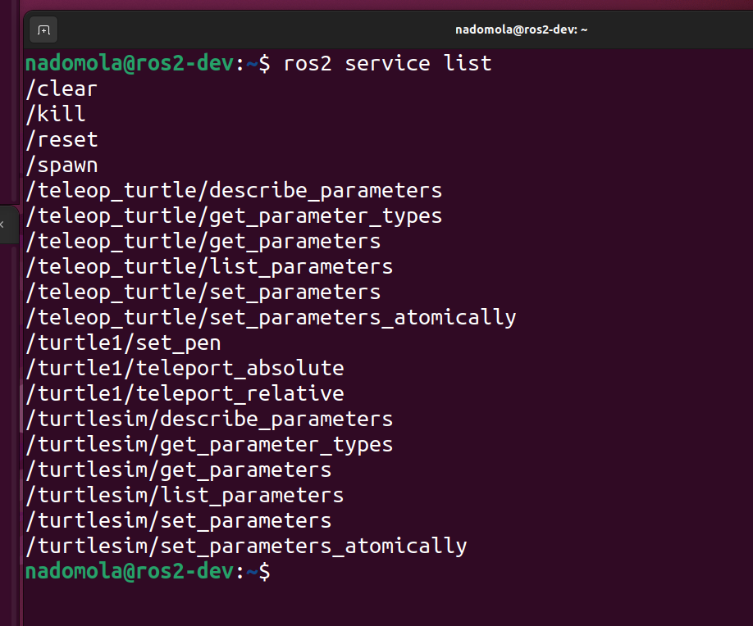Select the /kill service line
753x626 pixels.
pos(56,114)
